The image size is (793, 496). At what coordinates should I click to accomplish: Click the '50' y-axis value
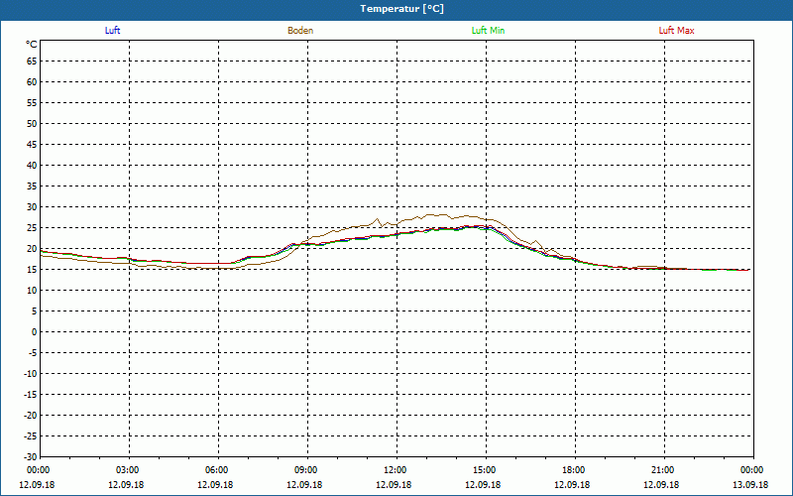32,123
